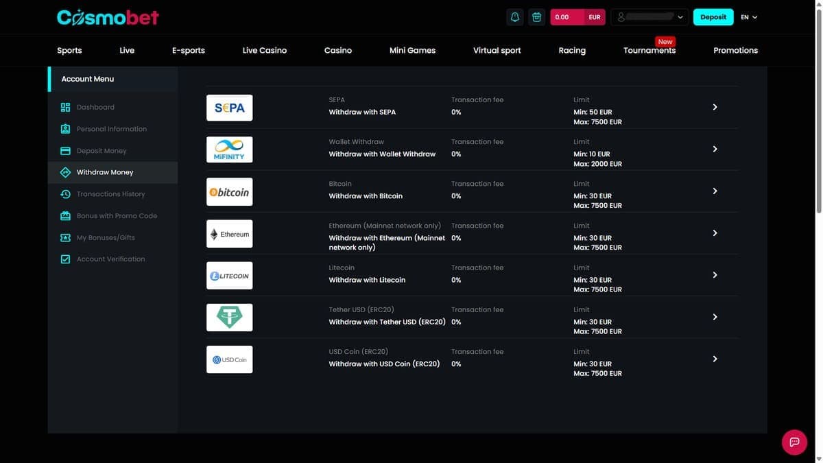Click the Transactions History clock icon
This screenshot has width=823, height=463.
point(66,194)
